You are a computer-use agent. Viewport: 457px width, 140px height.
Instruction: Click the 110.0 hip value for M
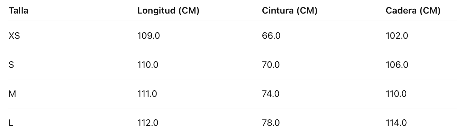396,94
